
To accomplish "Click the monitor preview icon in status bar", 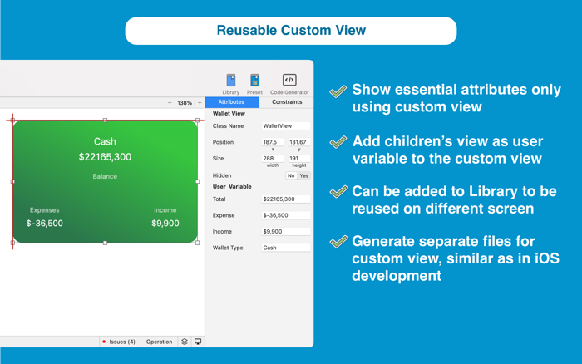I will pos(198,342).
